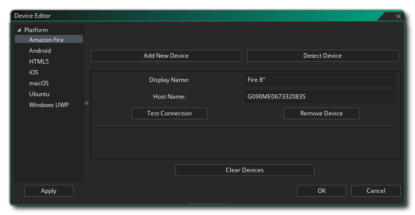Click the Clear Devices button
This screenshot has width=415, height=215.
point(245,170)
